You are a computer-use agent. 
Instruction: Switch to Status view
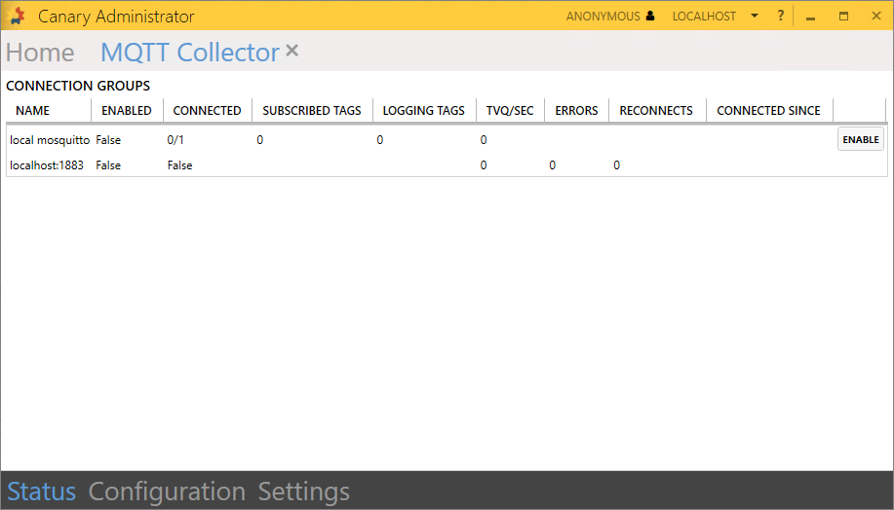click(x=42, y=492)
